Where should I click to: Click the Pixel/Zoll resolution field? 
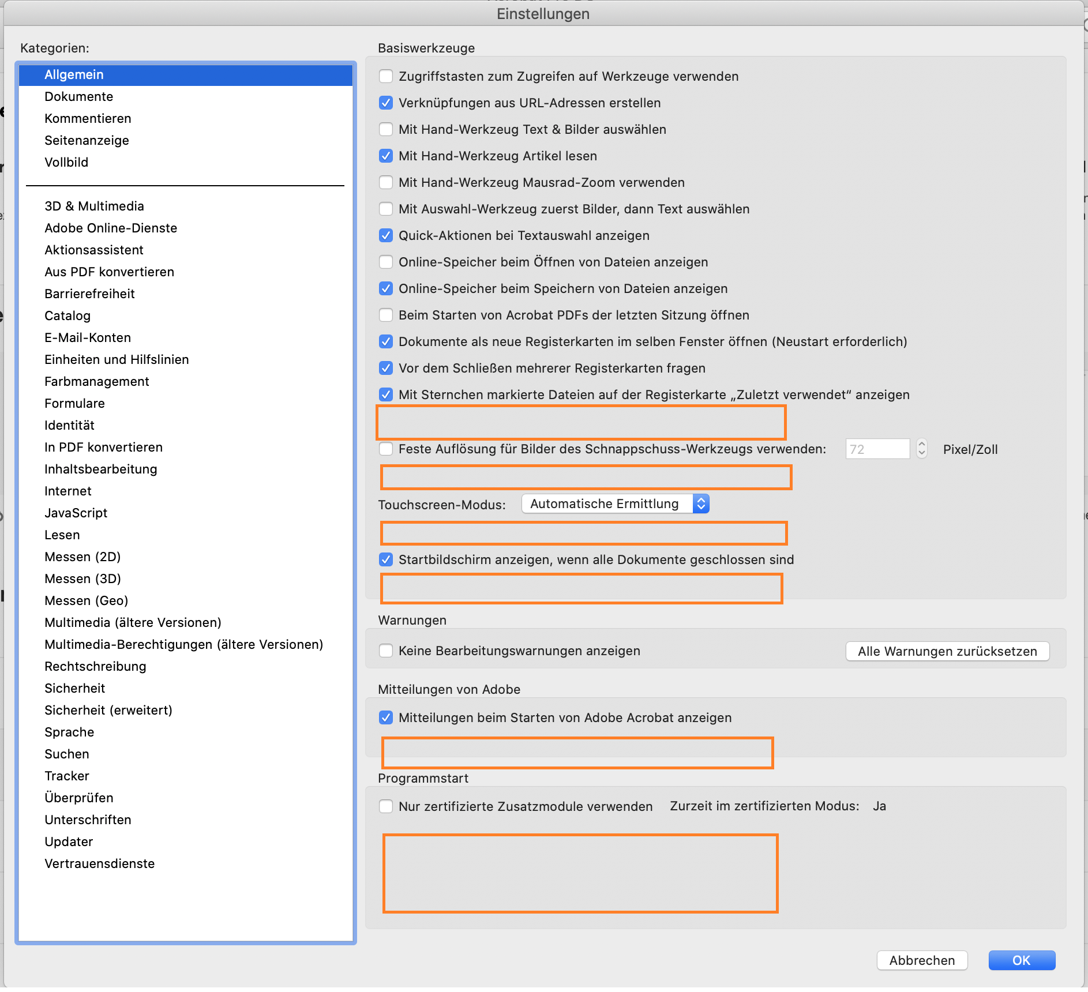coord(877,449)
